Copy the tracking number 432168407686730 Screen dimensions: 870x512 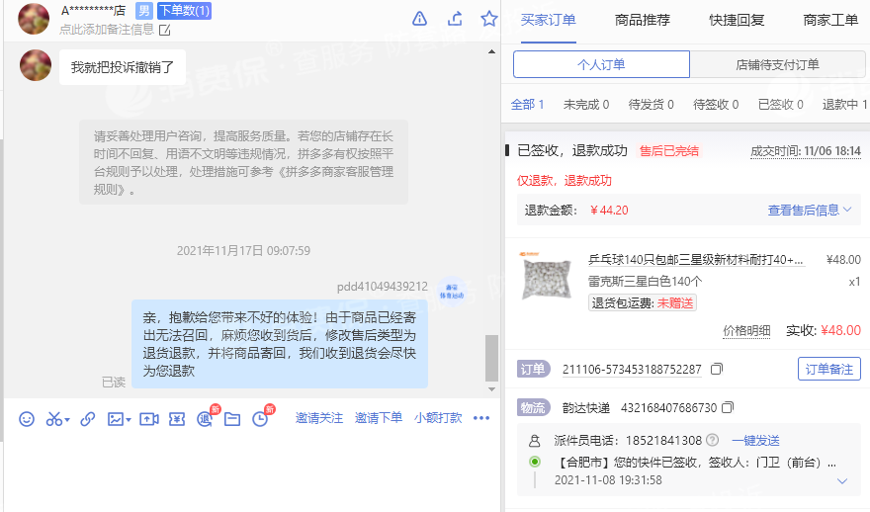click(728, 407)
